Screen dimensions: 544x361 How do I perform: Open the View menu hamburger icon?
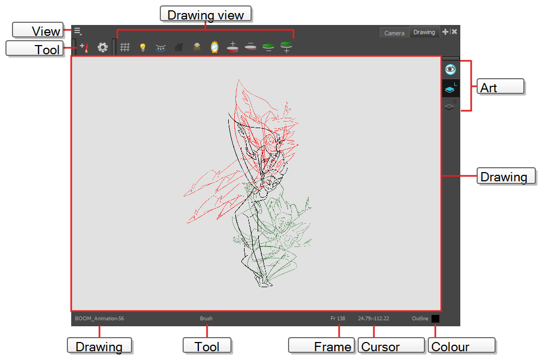(x=78, y=31)
